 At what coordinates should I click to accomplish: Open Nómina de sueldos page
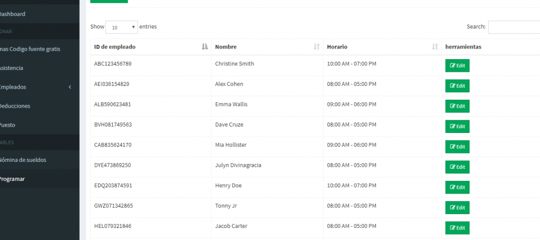[23, 160]
